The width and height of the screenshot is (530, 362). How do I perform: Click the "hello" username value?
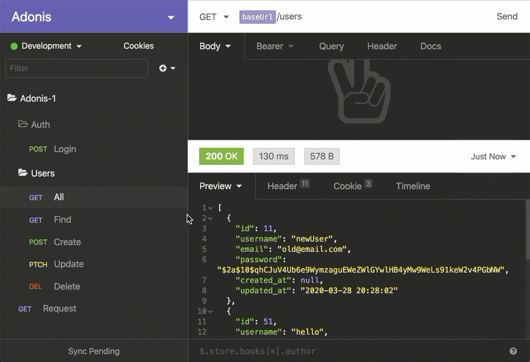coord(307,332)
